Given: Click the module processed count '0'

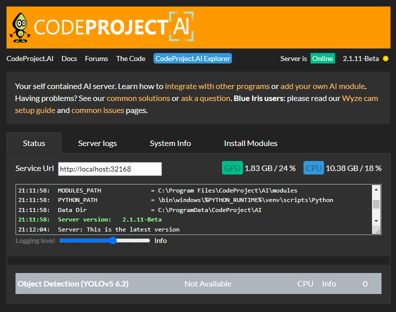Looking at the screenshot, I should coord(365,283).
